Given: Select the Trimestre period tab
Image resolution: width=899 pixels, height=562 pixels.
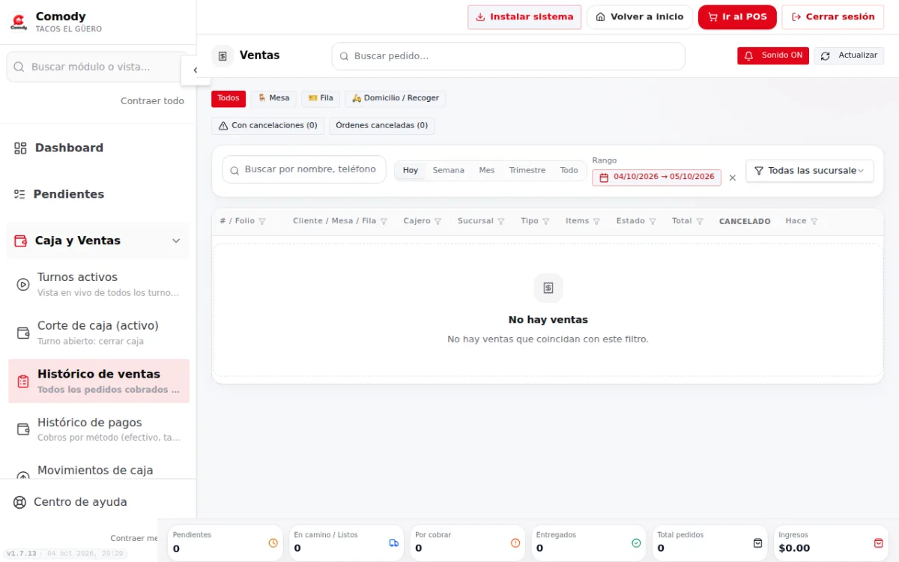Looking at the screenshot, I should 527,171.
